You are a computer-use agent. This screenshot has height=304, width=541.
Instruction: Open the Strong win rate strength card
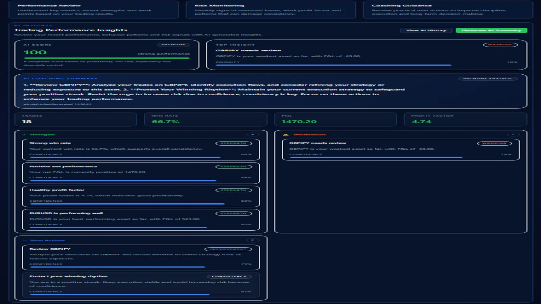141,149
